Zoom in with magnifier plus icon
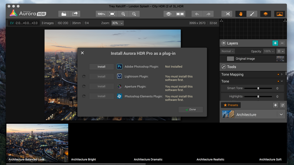Screen dimensions: 294x165 pyautogui.click(x=123, y=14)
